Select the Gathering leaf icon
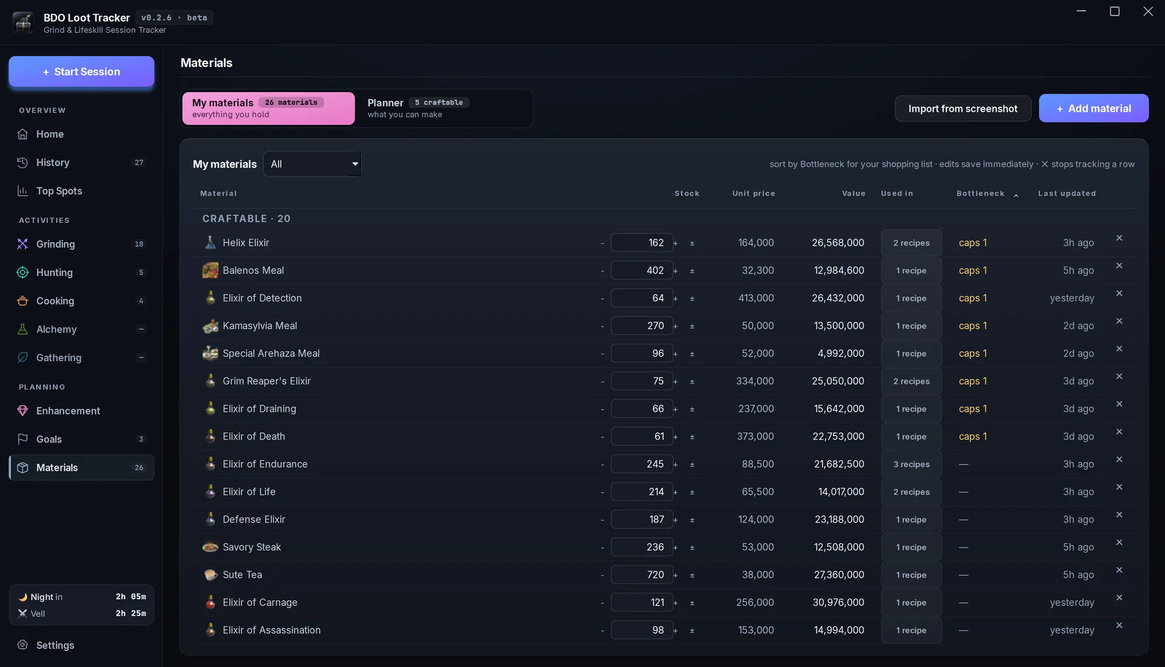Image resolution: width=1165 pixels, height=667 pixels. tap(23, 358)
